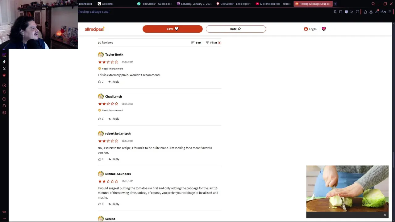Click the address bar URL
The height and width of the screenshot is (222, 395).
click(x=94, y=12)
